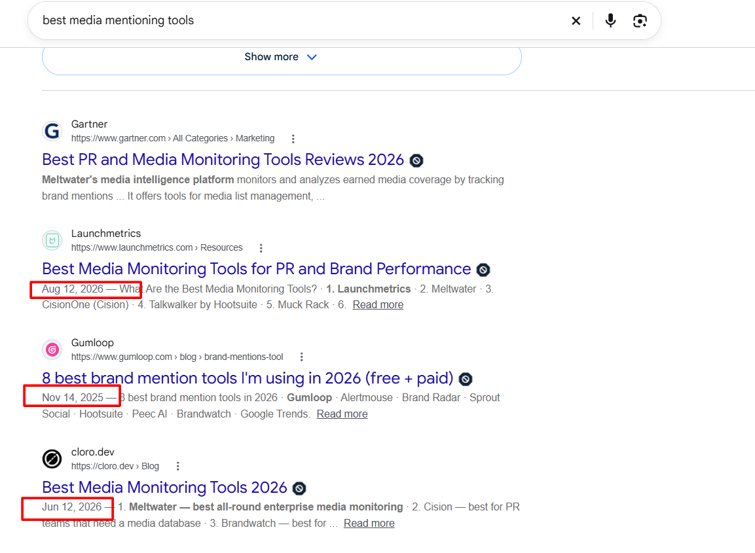Click into the search field text
Screen dimensions: 755x553
tap(118, 20)
